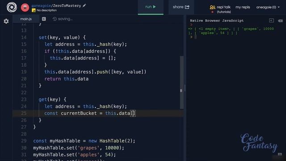Click line number 14 in gutter
Viewport: 286px width, 161px height.
[24, 38]
